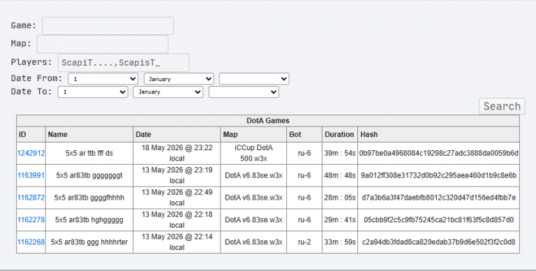536x271 pixels.
Task: Click ru-6 bot cell in row 1242912
Action: click(x=304, y=153)
